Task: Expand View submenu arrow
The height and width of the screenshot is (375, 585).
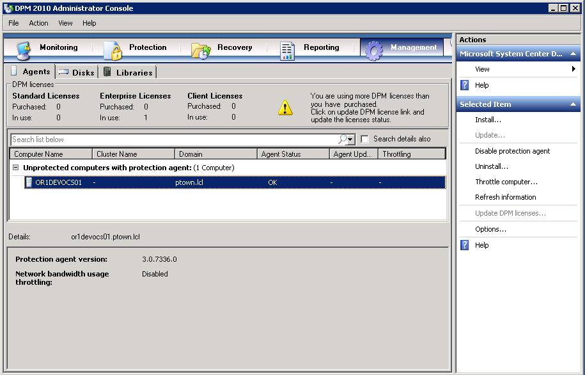Action: point(573,68)
